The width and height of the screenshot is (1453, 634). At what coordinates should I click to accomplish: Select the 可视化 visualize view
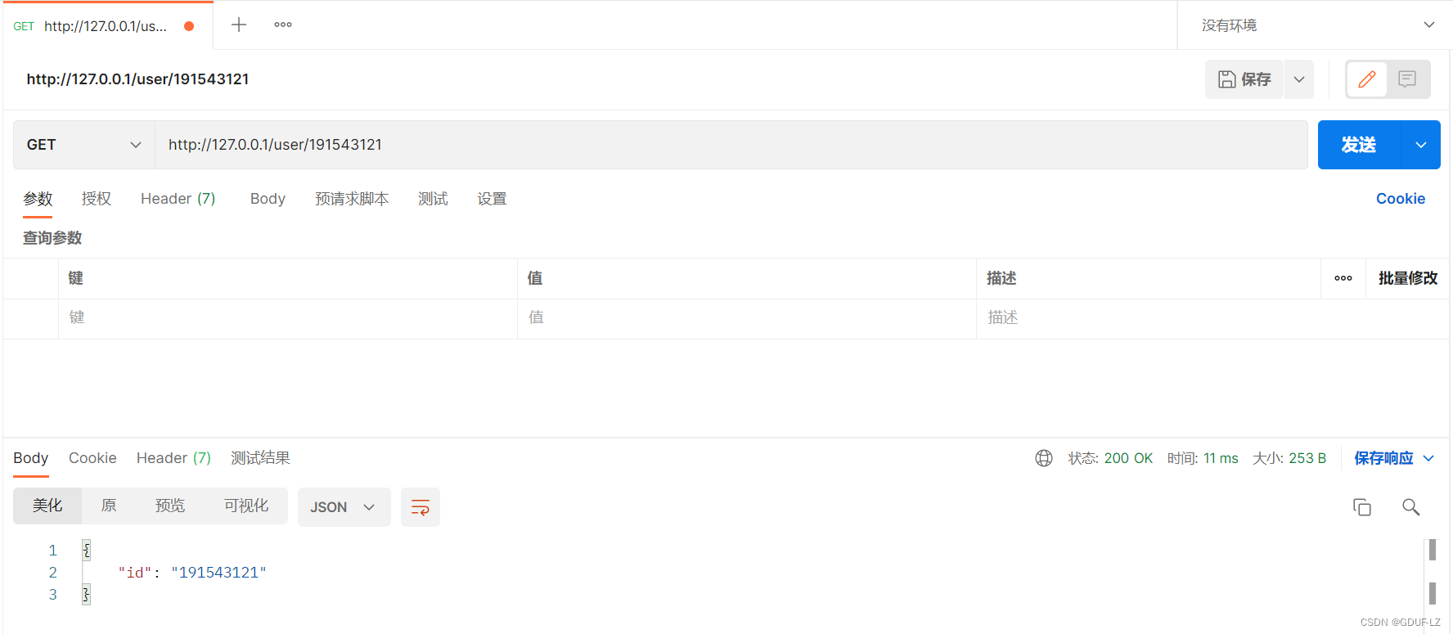(246, 506)
